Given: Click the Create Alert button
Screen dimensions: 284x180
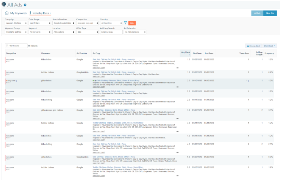Looking at the screenshot, I should (x=253, y=46).
